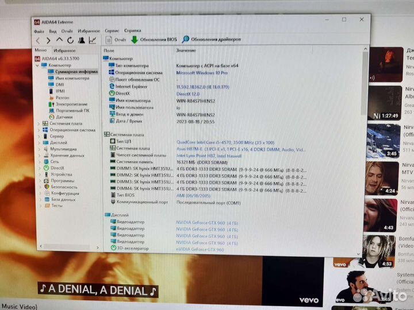The image size is (414, 310).
Task: Click the sidebar horizontal scrollbar right arrow
Action: coord(98,247)
